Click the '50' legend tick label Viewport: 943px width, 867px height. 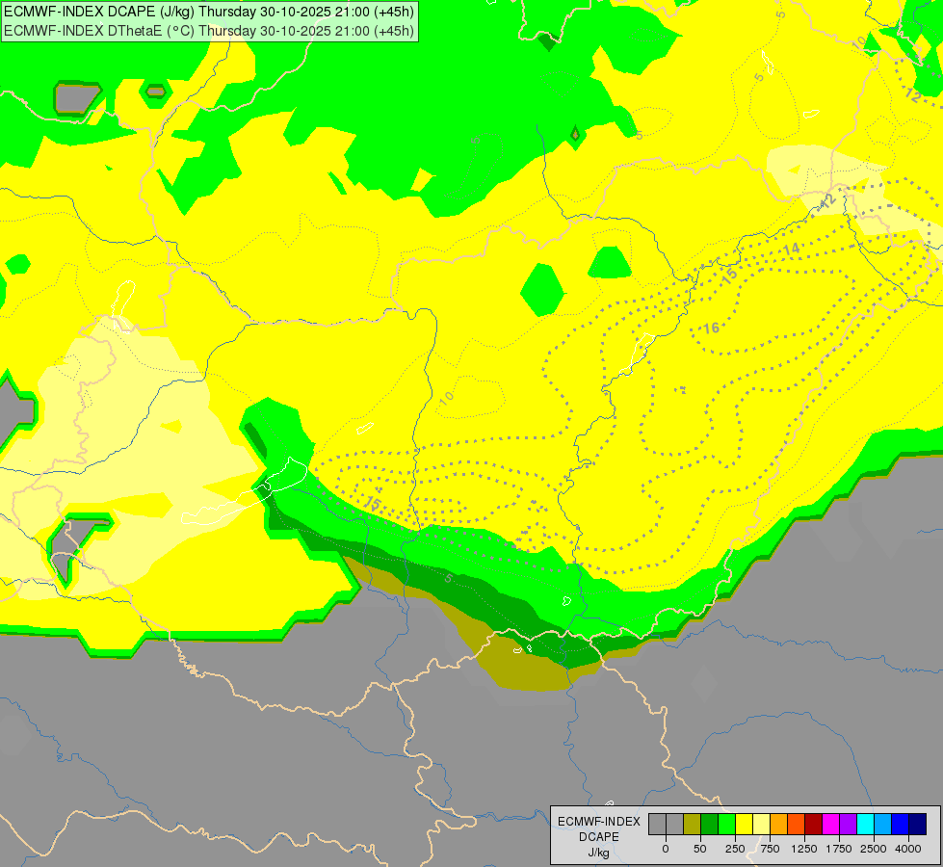[x=700, y=849]
